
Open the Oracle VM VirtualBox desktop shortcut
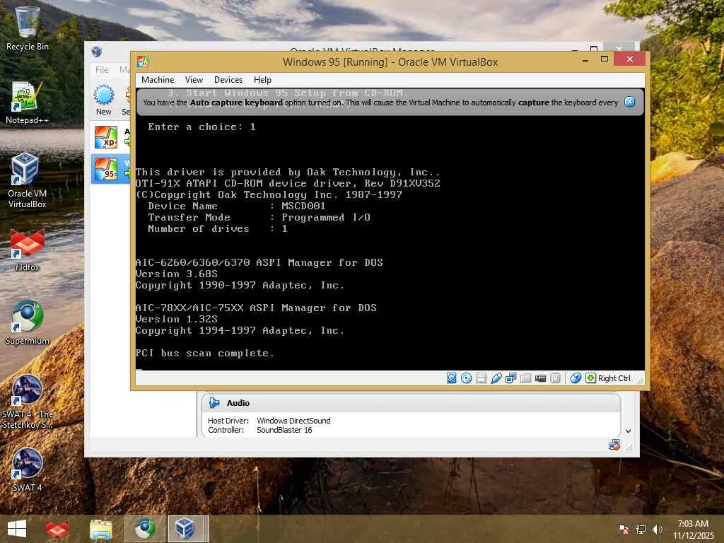28,181
